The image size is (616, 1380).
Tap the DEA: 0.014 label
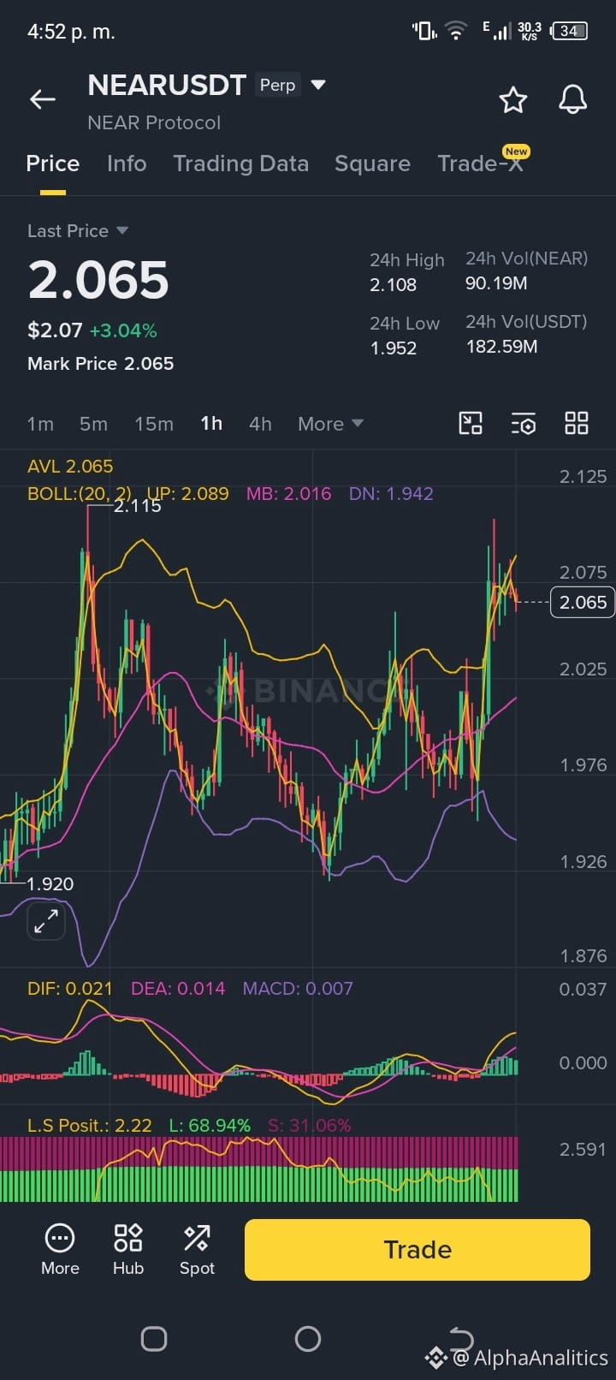pos(178,989)
